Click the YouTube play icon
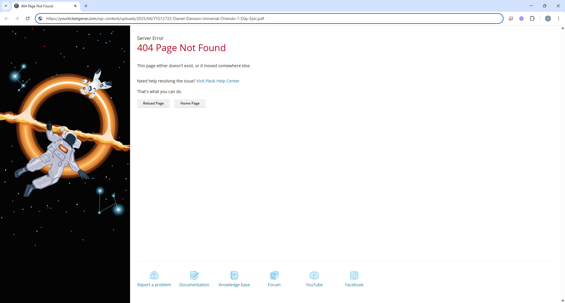The height and width of the screenshot is (303, 565). pos(314,275)
